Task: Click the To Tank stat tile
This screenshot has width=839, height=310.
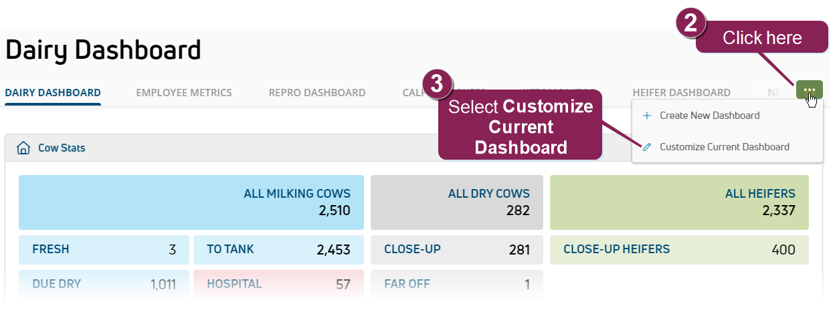Action: [x=278, y=250]
